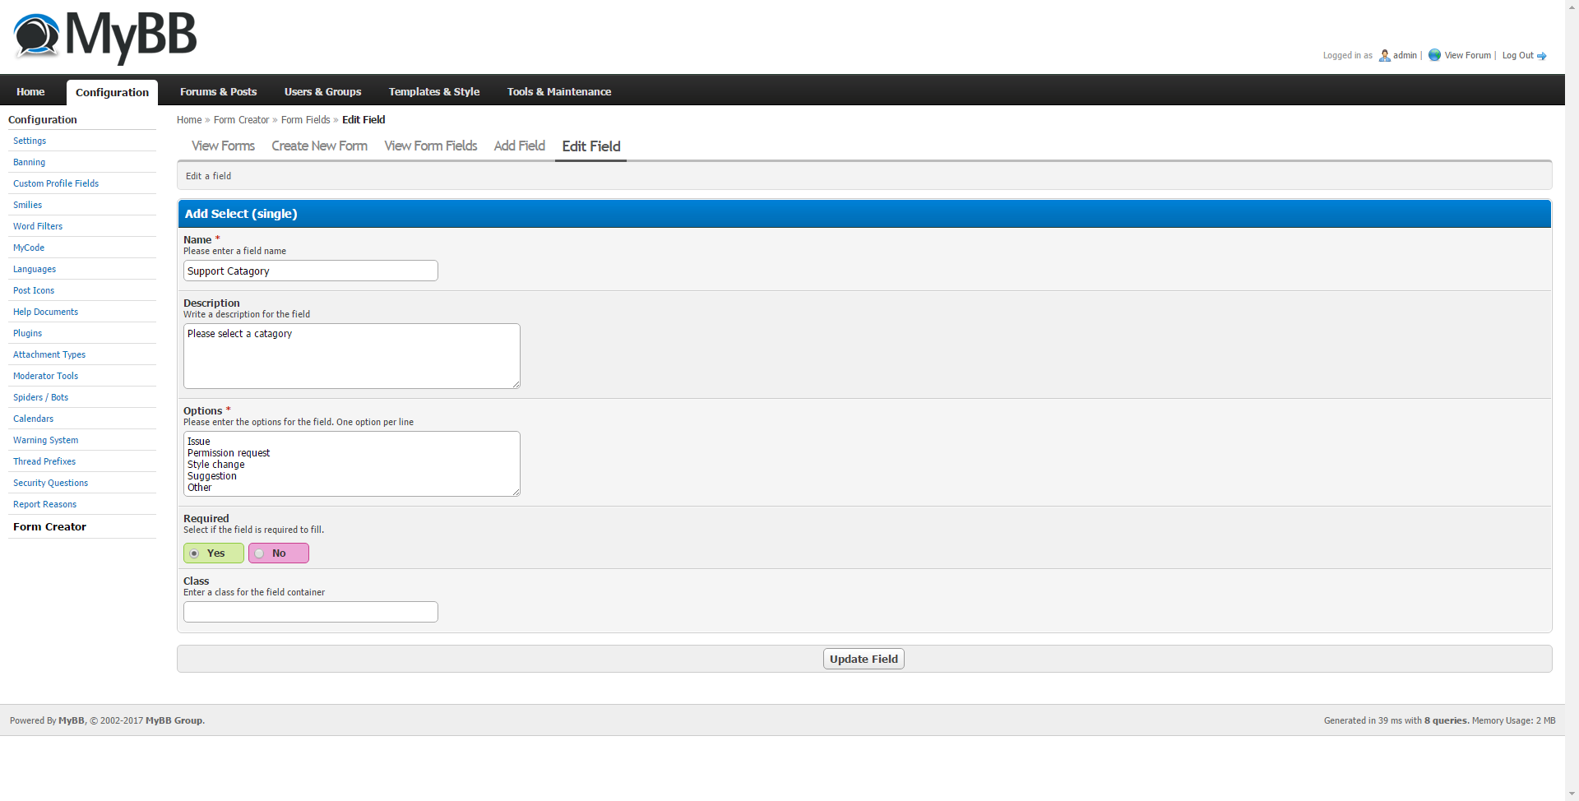This screenshot has height=801, width=1579.
Task: Click the Log Out arrow icon
Action: (x=1542, y=56)
